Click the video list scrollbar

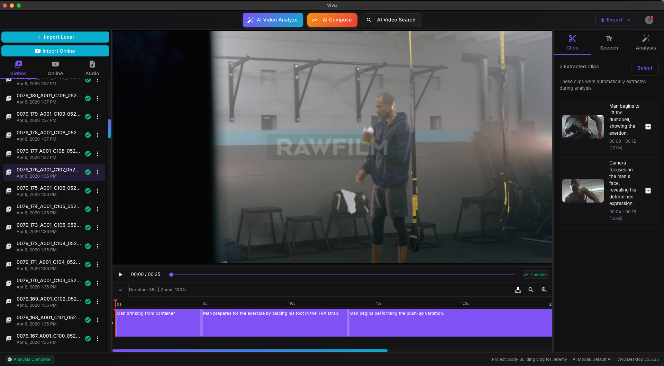(x=109, y=129)
